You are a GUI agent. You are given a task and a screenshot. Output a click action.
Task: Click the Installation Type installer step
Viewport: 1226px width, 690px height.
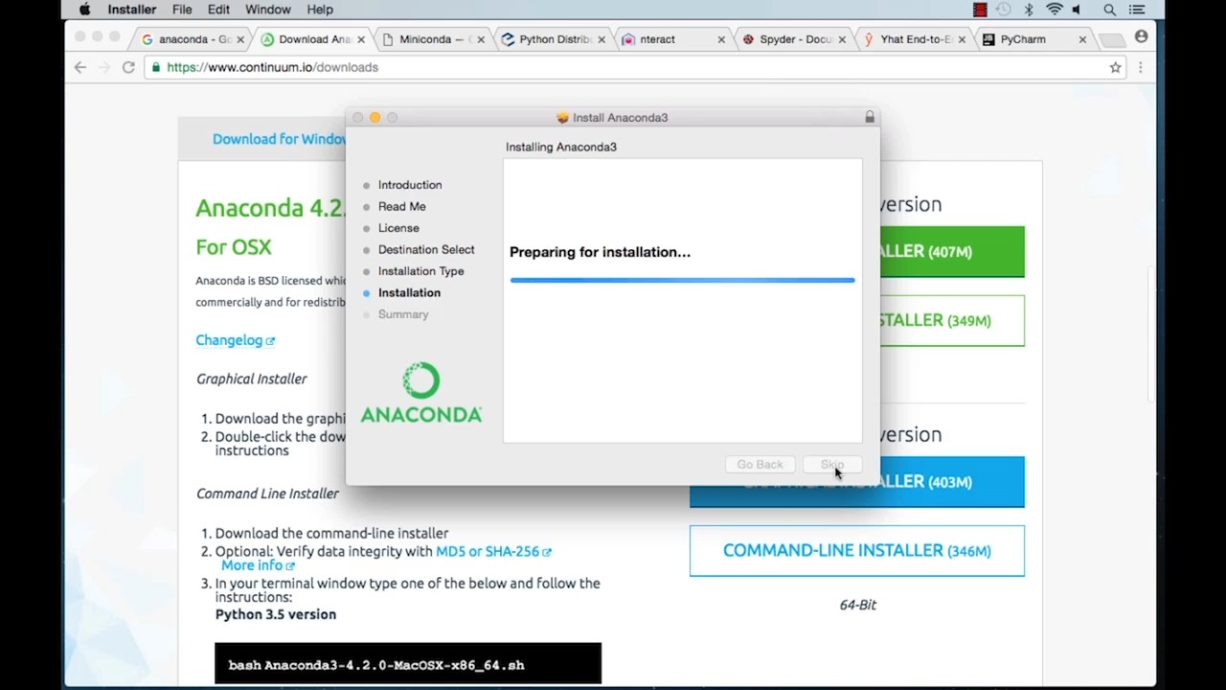coord(421,271)
